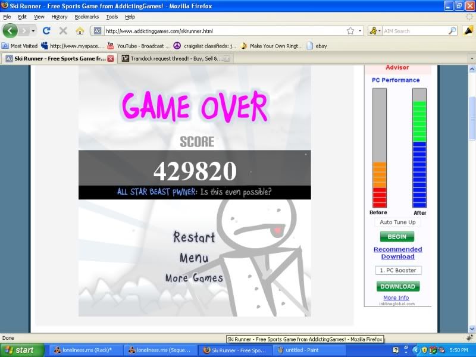Reload the page with the Refresh icon
The height and width of the screenshot is (357, 476).
46,30
